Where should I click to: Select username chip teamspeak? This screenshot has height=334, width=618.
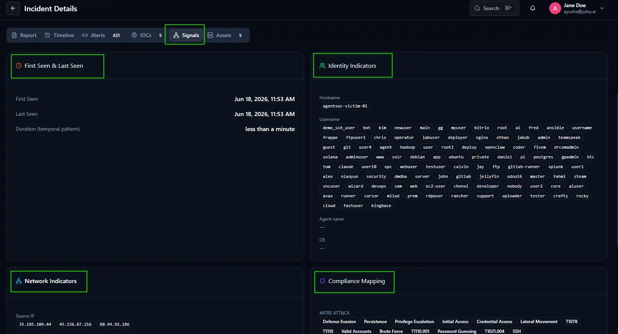pos(569,137)
